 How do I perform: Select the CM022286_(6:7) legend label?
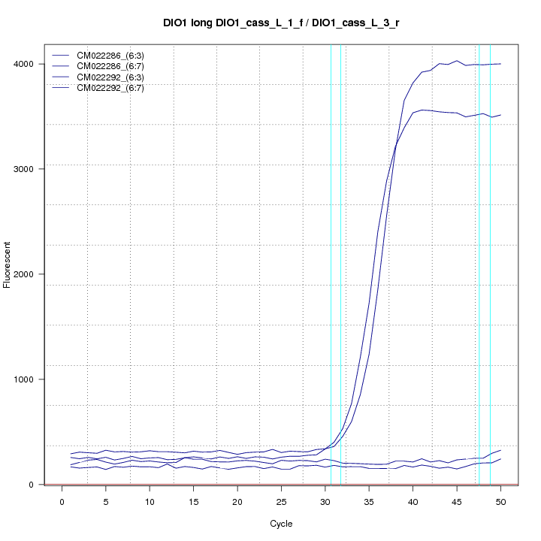point(110,67)
